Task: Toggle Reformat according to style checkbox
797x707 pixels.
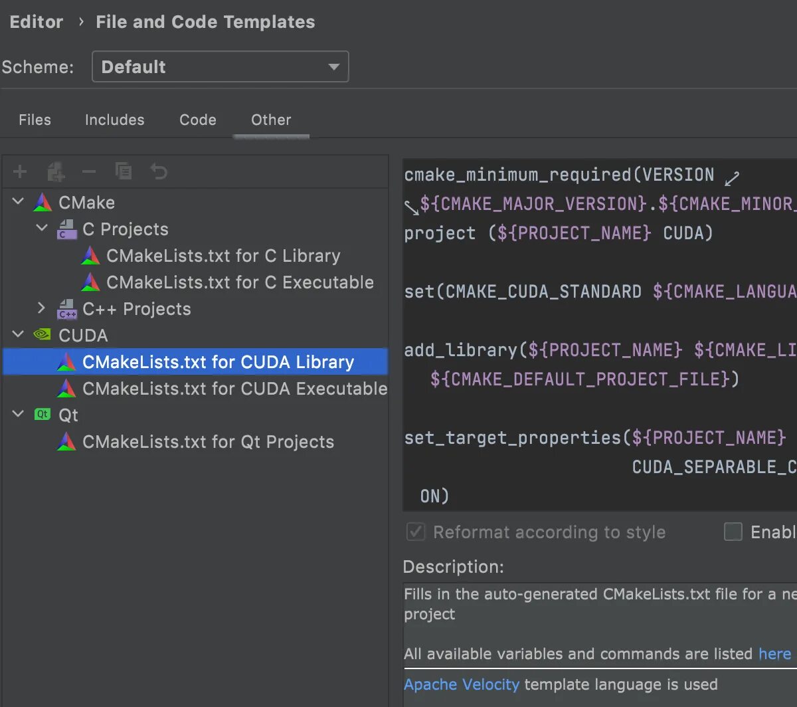Action: pos(416,532)
